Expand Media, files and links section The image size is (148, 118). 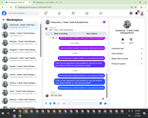point(127,59)
